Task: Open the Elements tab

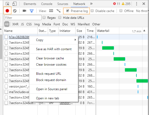Action: [30, 4]
